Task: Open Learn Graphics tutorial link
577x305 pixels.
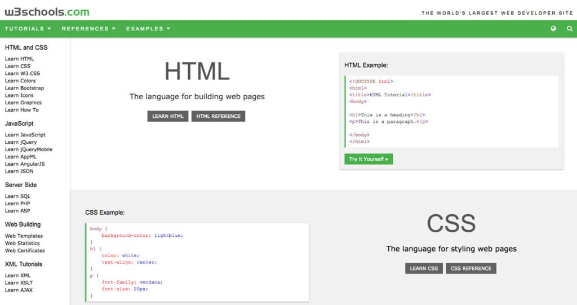Action: click(x=23, y=103)
